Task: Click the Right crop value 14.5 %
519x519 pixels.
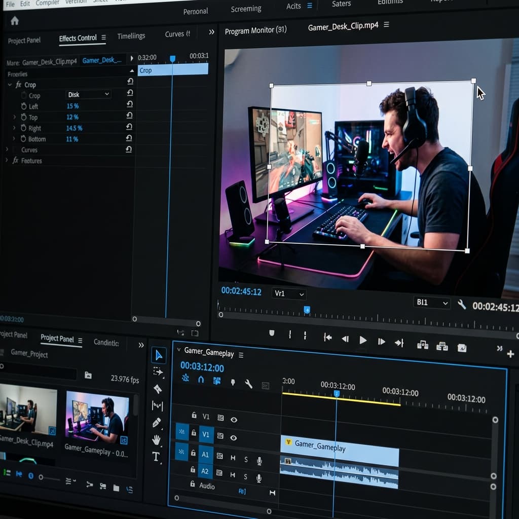Action: point(74,128)
